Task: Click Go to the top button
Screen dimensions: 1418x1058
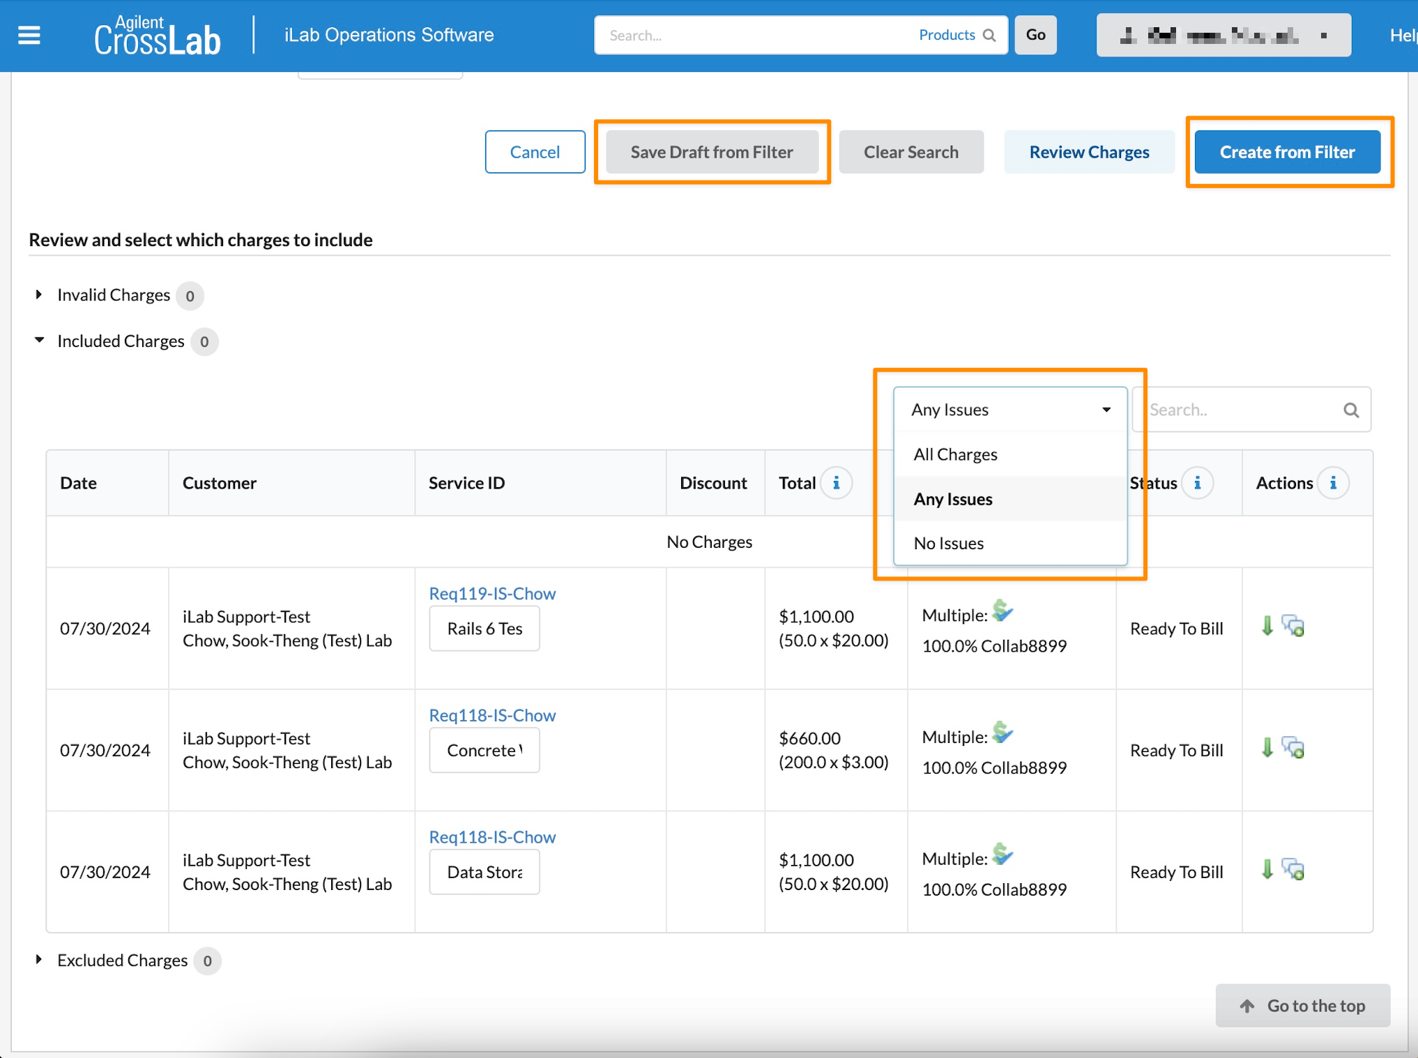Action: (x=1302, y=1005)
